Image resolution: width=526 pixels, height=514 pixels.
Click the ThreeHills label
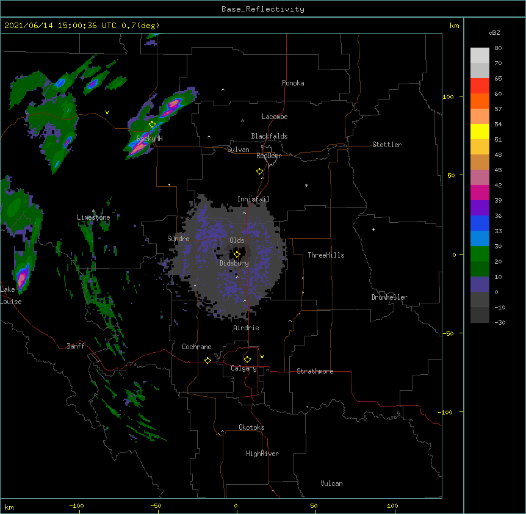coord(326,255)
